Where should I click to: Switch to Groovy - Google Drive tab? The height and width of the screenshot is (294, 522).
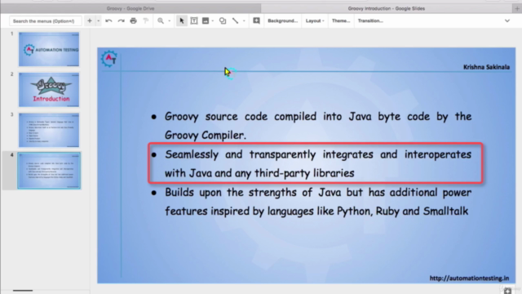click(x=130, y=8)
